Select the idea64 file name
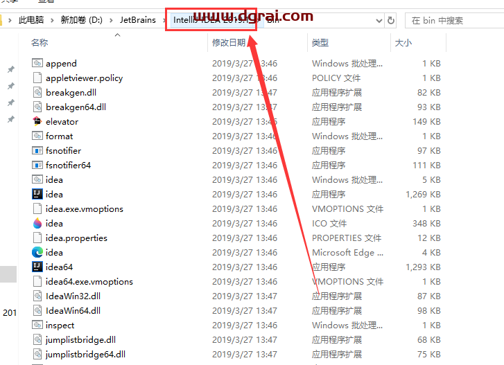The height and width of the screenshot is (365, 504). [x=59, y=267]
